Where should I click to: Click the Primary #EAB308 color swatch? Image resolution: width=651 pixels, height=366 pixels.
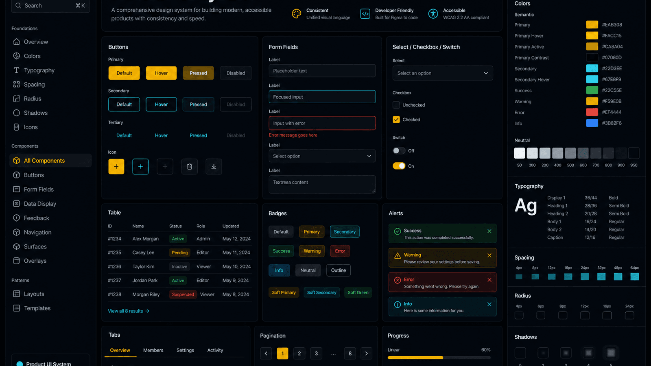click(x=592, y=25)
